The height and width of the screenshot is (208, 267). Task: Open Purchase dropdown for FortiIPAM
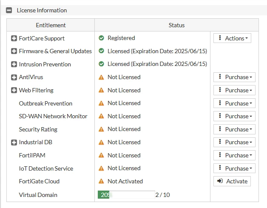[x=234, y=155]
